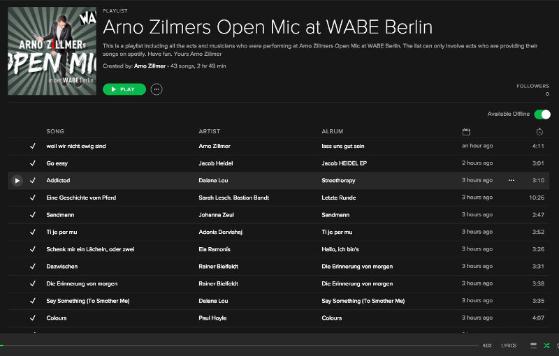The height and width of the screenshot is (356, 559).
Task: Toggle saved checkmark for Go easy
Action: [x=32, y=163]
